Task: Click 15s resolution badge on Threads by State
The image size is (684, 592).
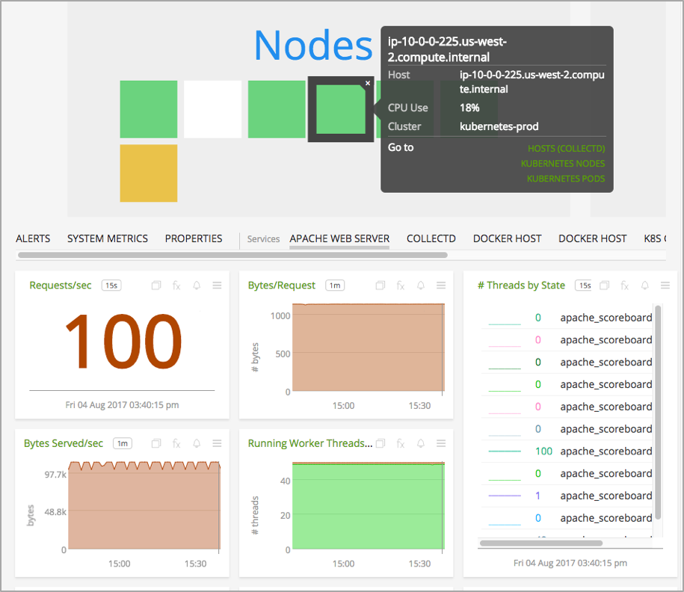Action: point(585,286)
